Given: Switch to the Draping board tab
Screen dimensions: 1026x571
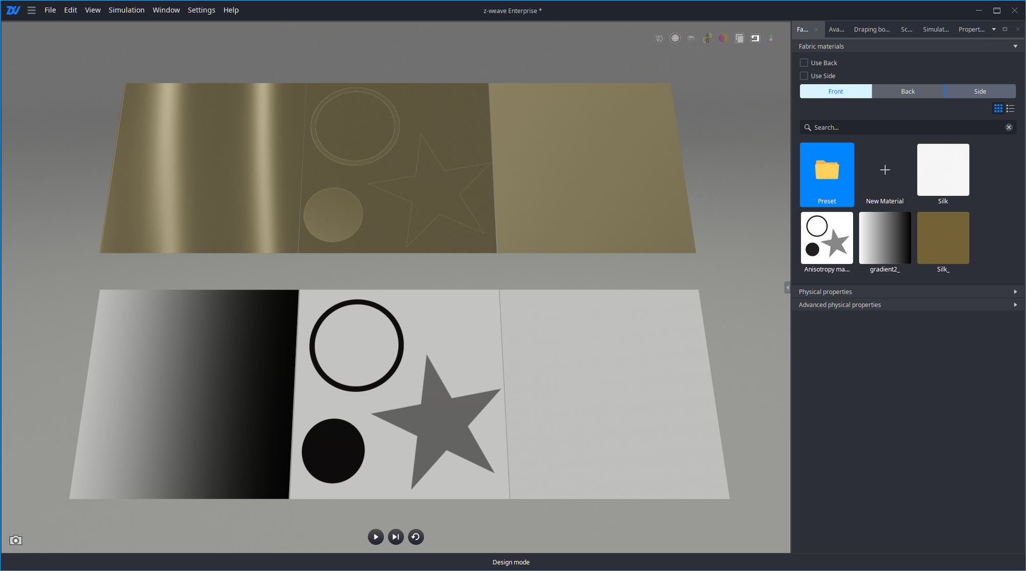Looking at the screenshot, I should pyautogui.click(x=872, y=29).
